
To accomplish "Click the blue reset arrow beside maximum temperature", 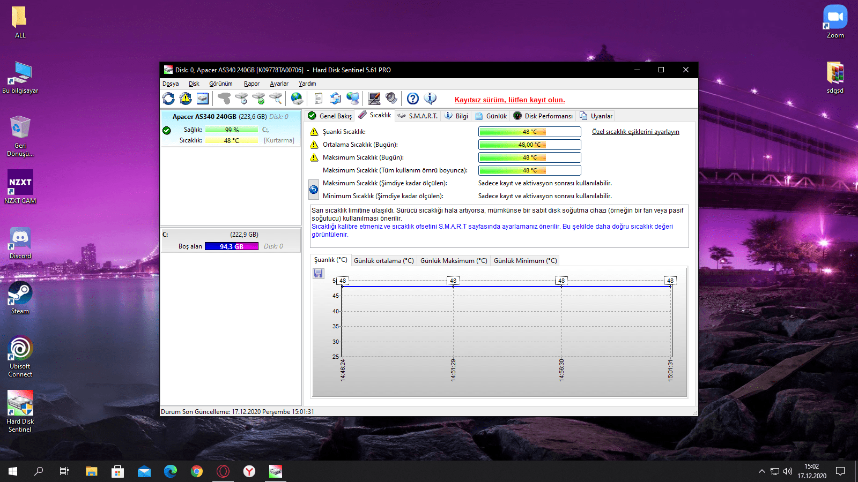I will pos(314,190).
